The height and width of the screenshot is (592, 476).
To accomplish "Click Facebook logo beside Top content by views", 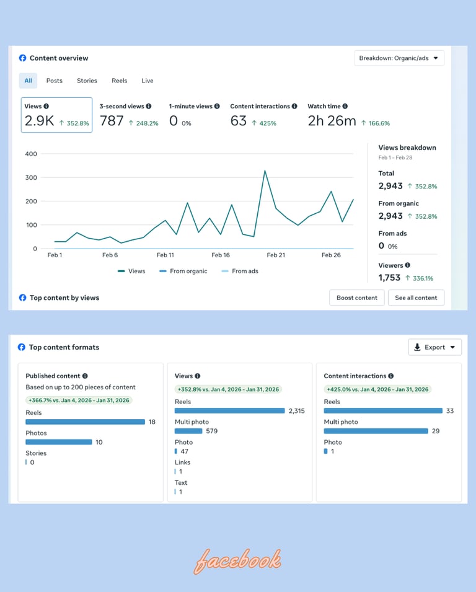I will coord(23,298).
